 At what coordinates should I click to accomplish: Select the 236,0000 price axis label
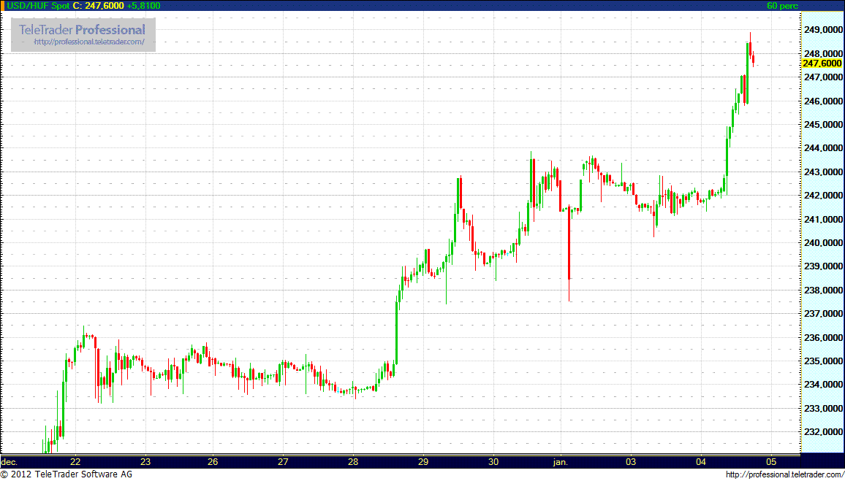(x=824, y=338)
